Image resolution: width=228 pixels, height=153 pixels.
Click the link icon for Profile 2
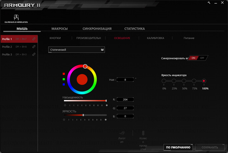coord(34,47)
